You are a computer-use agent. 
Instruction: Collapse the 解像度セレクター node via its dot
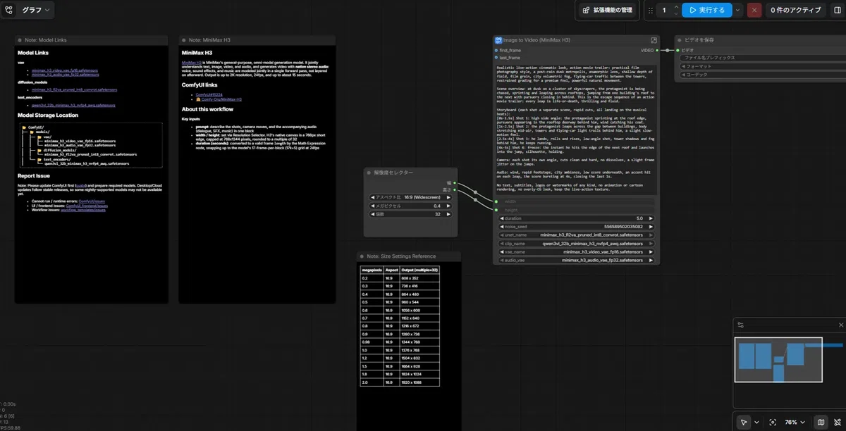click(x=369, y=173)
